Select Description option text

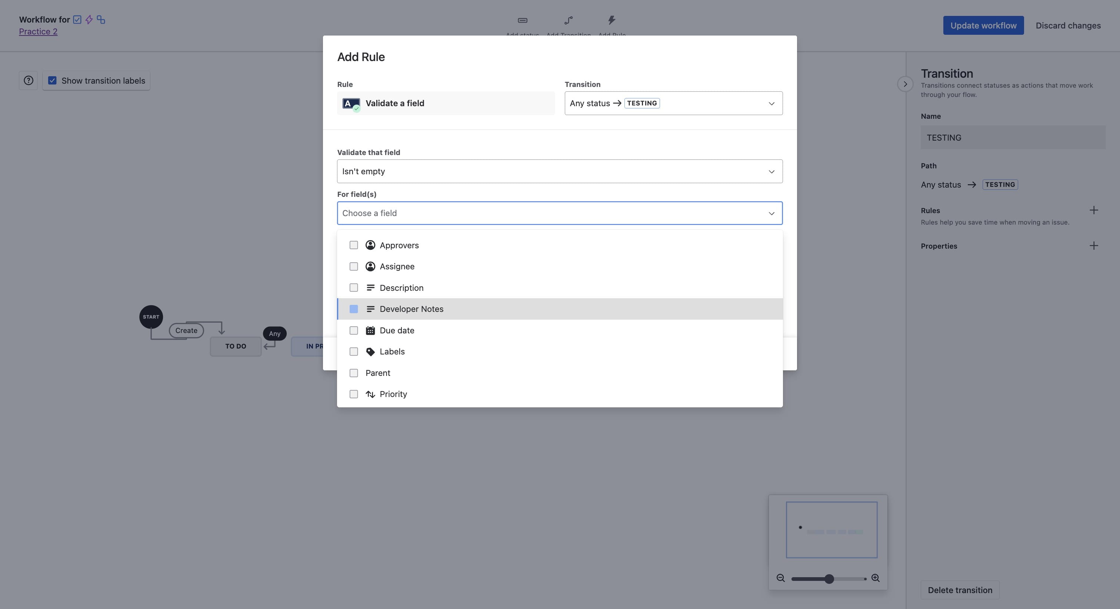pyautogui.click(x=401, y=287)
